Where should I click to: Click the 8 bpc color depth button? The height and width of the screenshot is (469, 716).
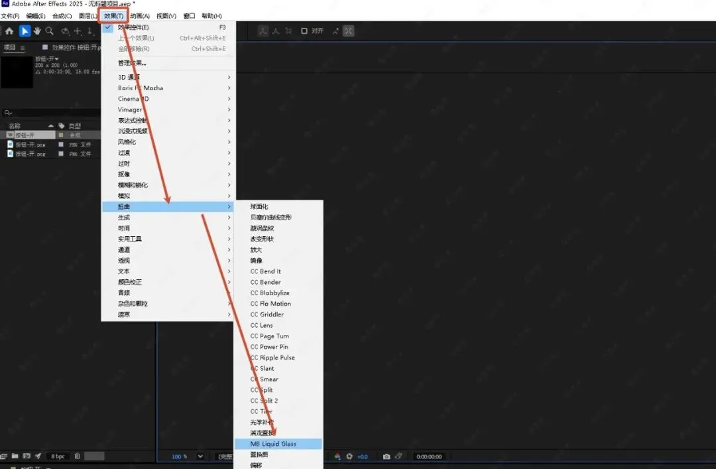(58, 456)
